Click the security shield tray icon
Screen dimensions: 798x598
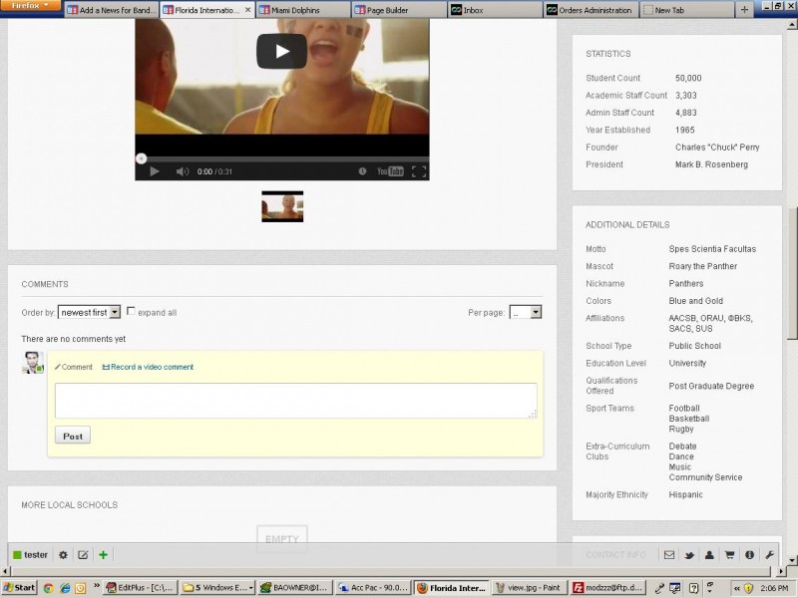(748, 588)
